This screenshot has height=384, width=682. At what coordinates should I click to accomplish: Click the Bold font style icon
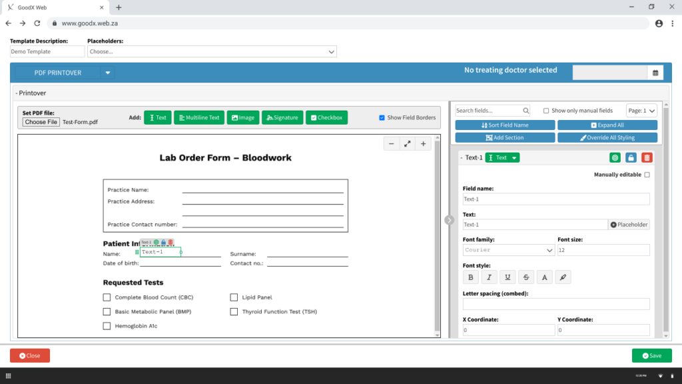470,277
